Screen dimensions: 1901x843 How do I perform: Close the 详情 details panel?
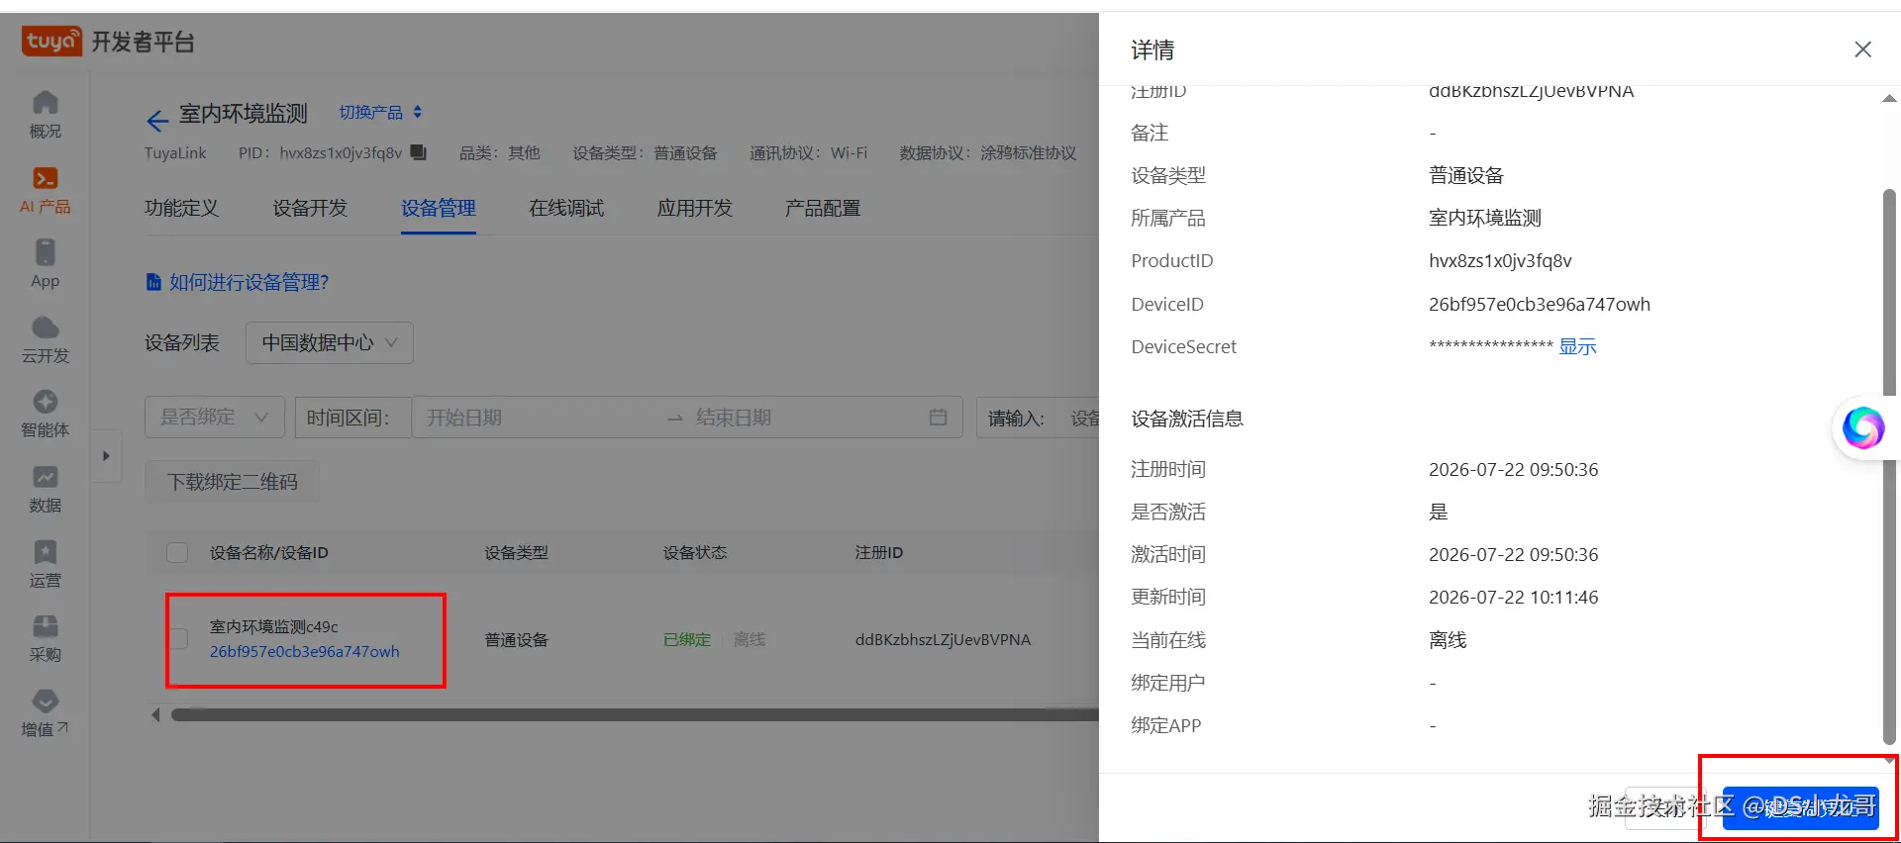coord(1862,49)
